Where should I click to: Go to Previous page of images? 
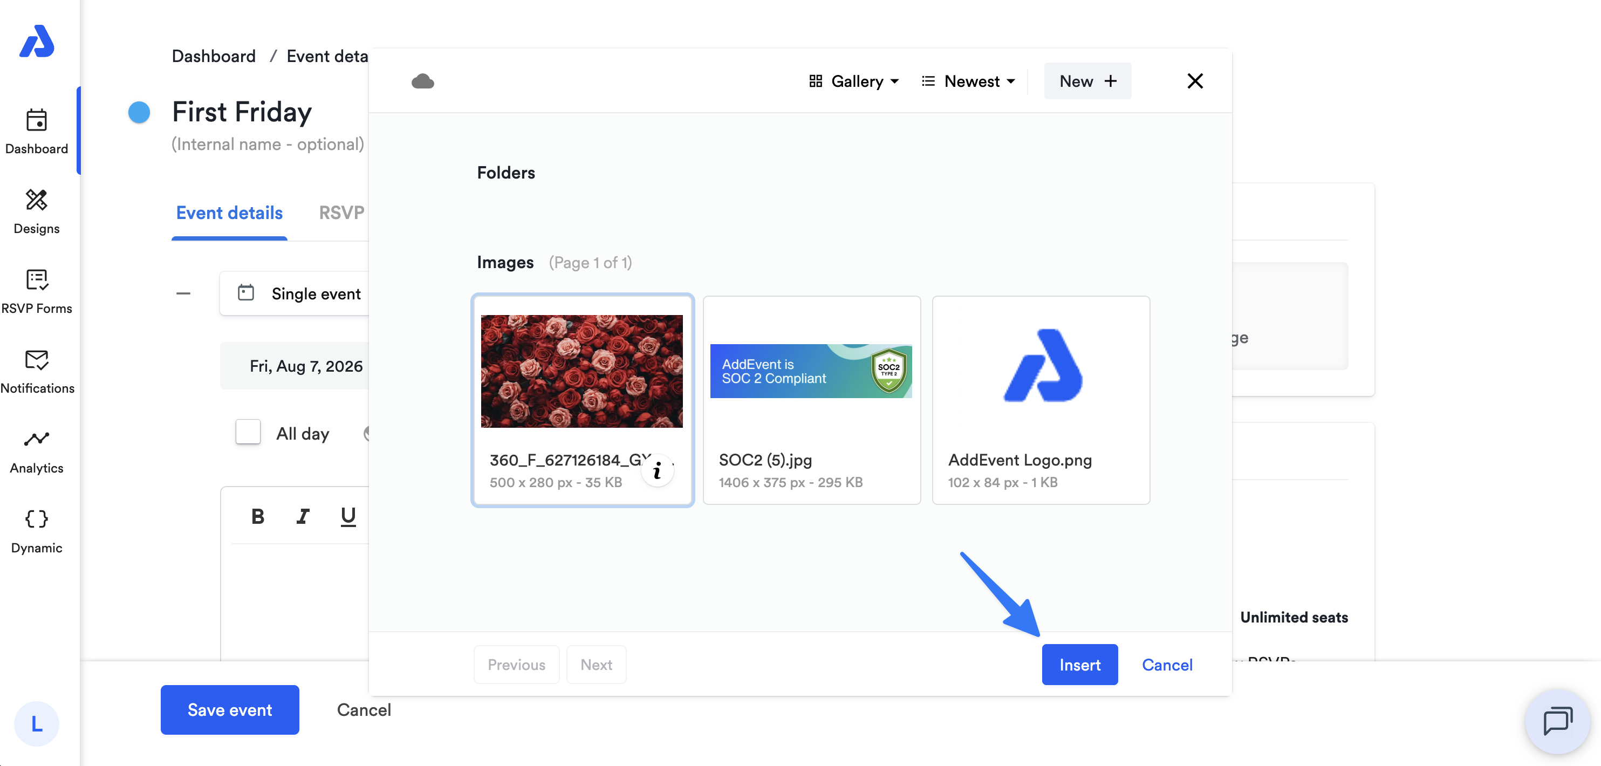pyautogui.click(x=516, y=665)
